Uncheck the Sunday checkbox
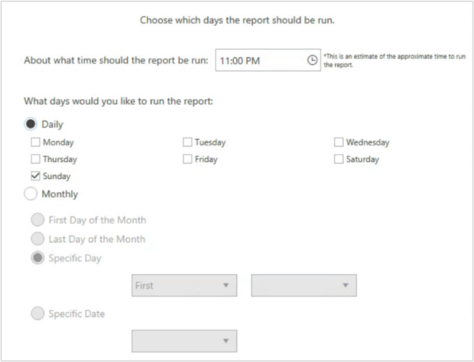 [36, 176]
